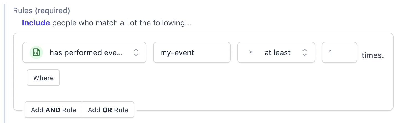
Task: Click the Where filter button
Action: click(43, 78)
